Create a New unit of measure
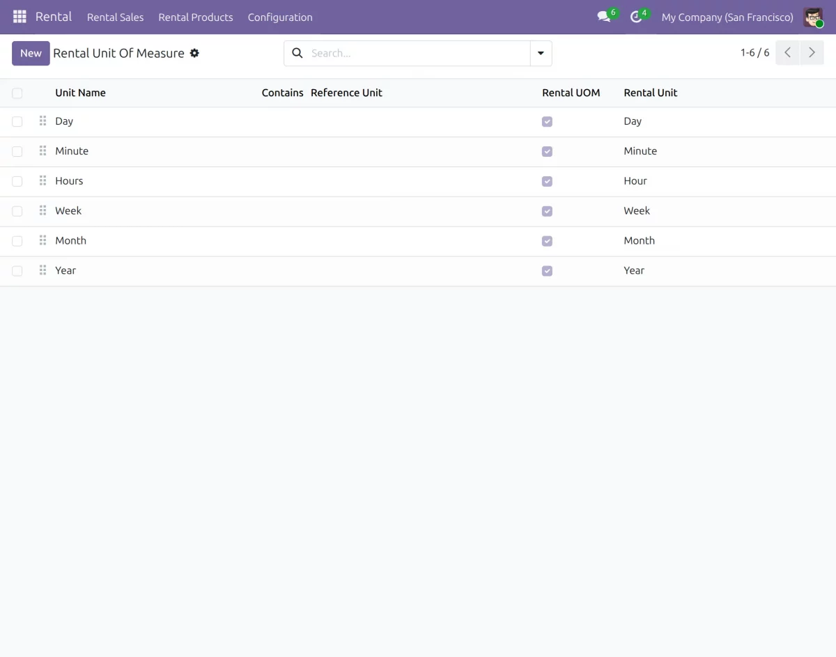The height and width of the screenshot is (657, 836). tap(31, 53)
